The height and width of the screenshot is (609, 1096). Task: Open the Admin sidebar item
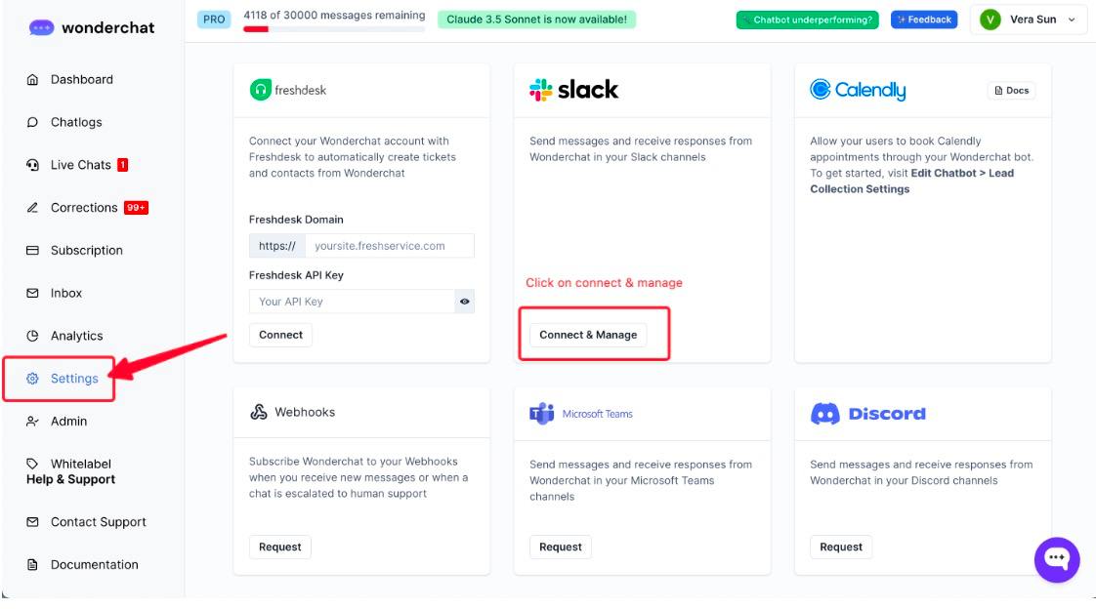click(68, 422)
